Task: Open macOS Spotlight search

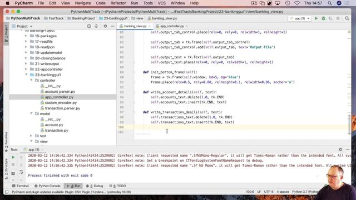Action: pyautogui.click(x=330, y=3)
